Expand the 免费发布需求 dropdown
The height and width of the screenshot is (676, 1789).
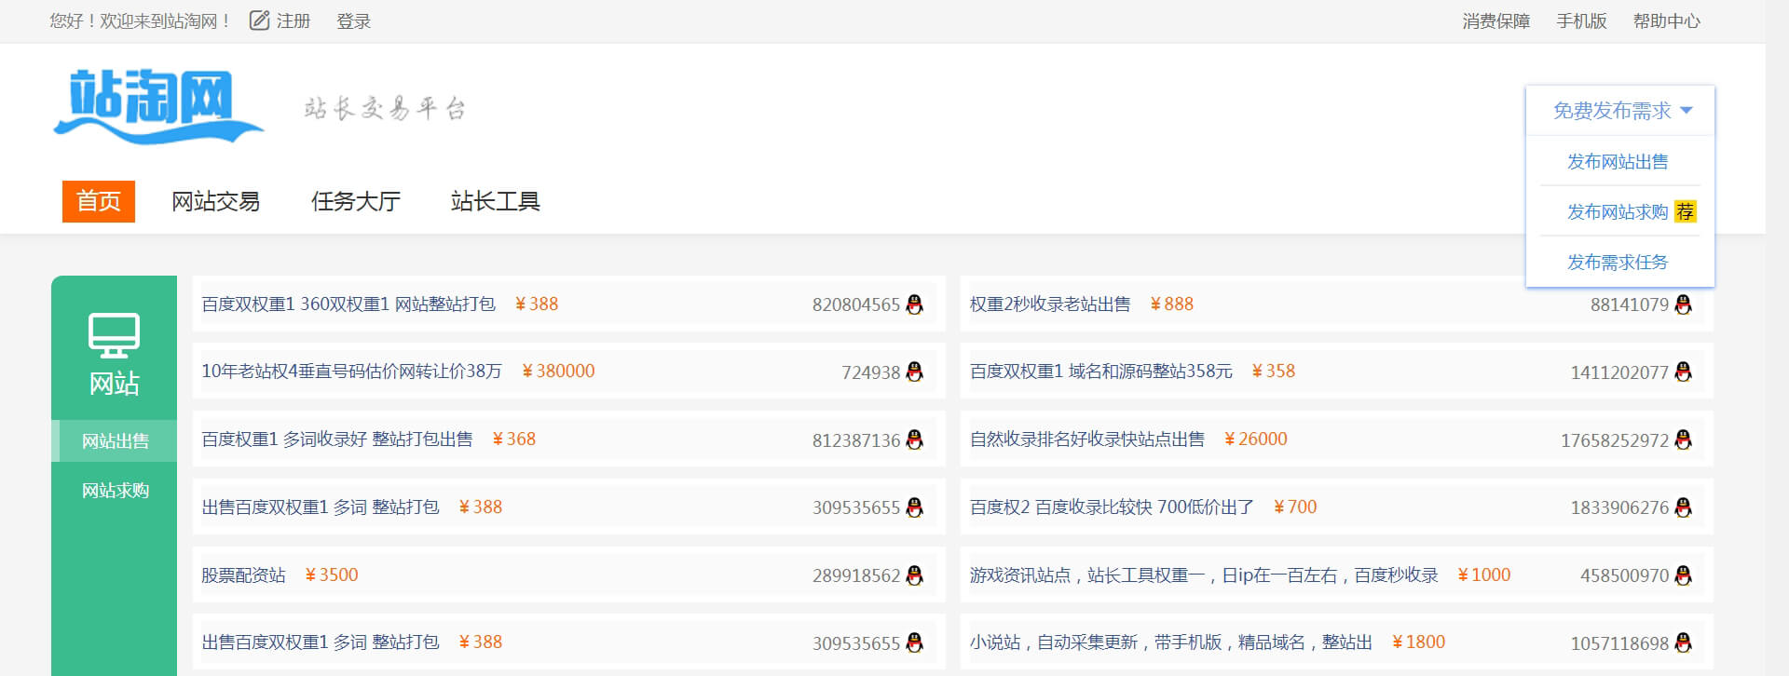pyautogui.click(x=1620, y=111)
